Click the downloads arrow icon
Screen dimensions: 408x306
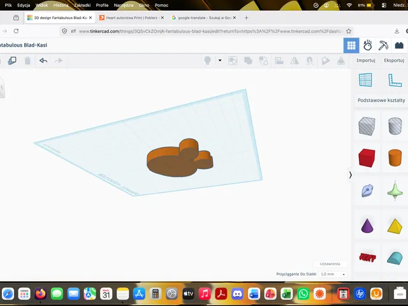coord(397,31)
